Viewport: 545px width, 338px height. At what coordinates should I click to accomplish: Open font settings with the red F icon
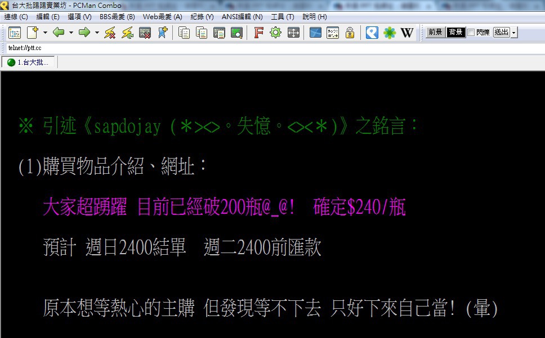tap(258, 33)
